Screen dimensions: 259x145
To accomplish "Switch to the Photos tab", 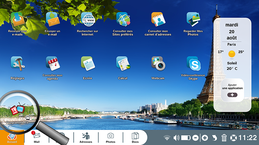I will coord(110,137).
